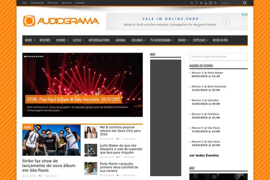
Task: Click the ver todos Eventos link
Action: 204,155
